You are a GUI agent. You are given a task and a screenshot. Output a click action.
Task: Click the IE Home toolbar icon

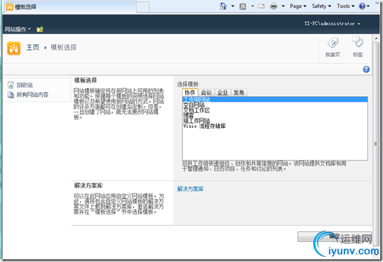223,6
